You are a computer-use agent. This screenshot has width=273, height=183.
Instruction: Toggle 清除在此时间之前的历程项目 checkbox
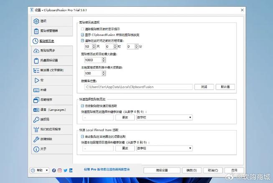[x=83, y=41]
